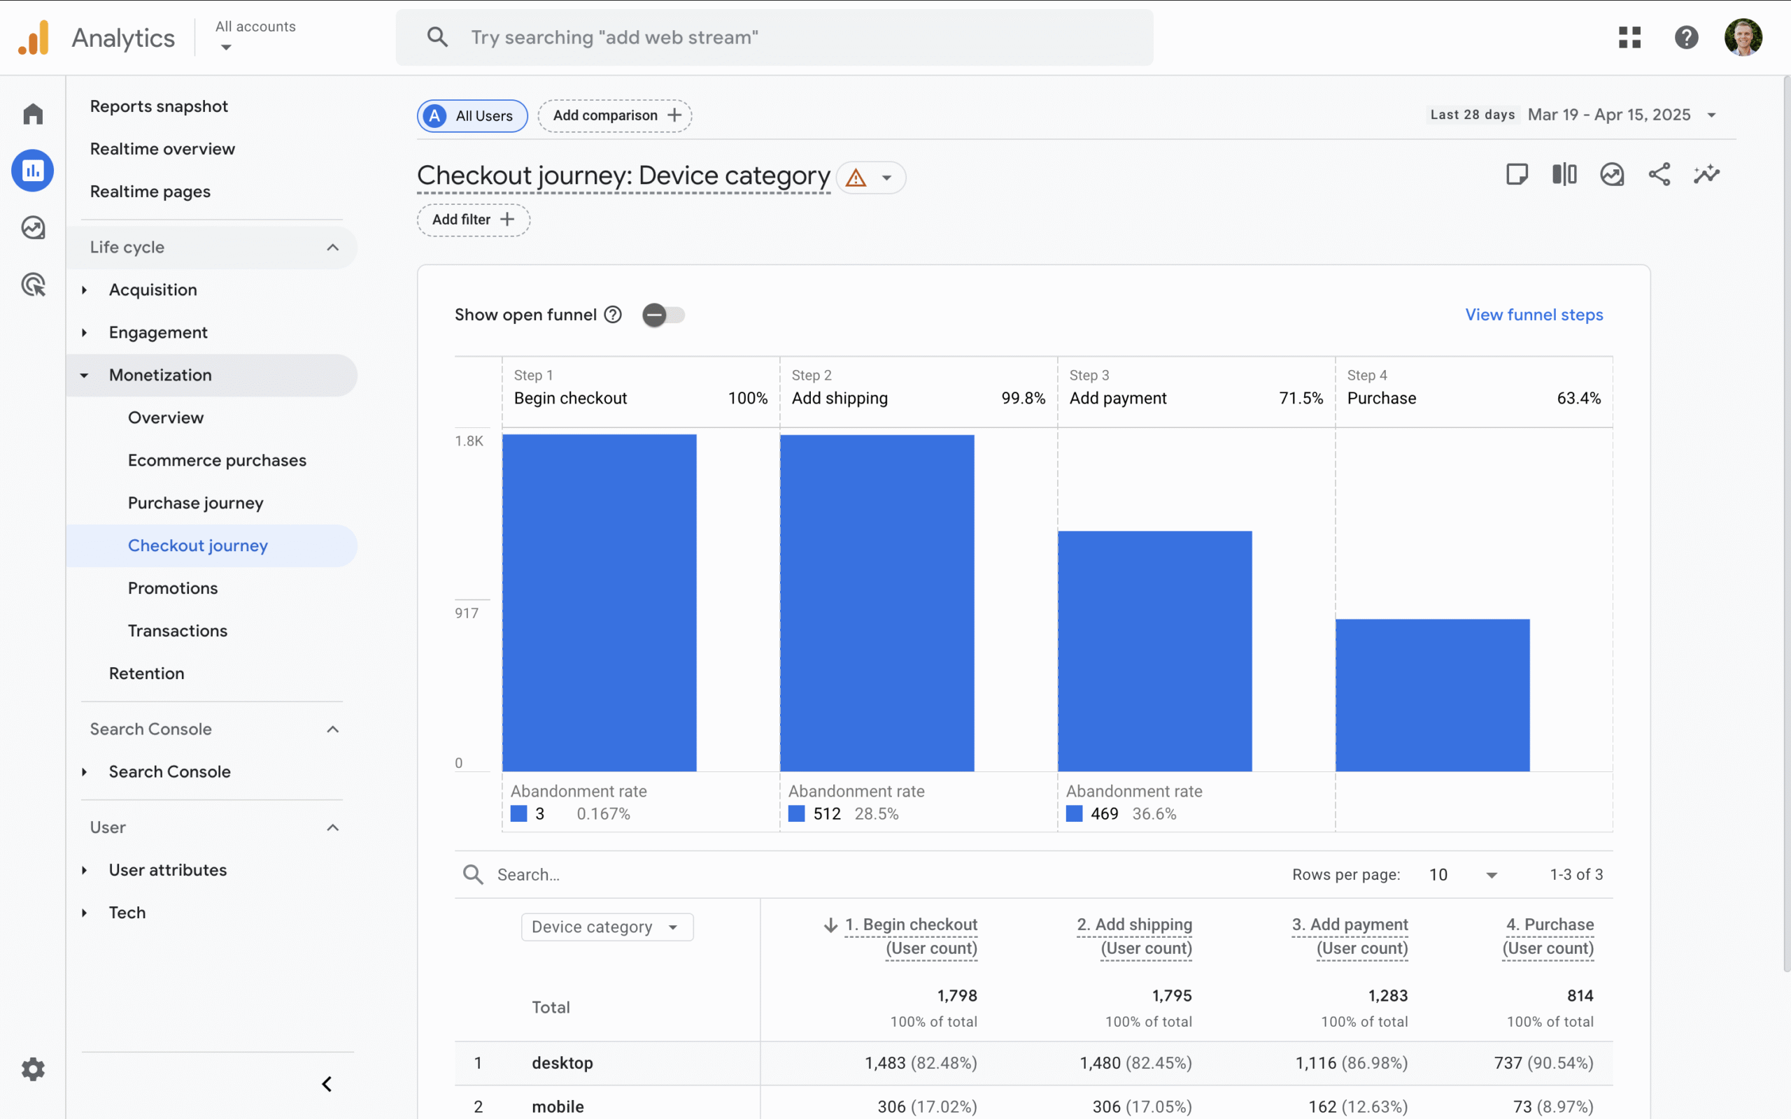This screenshot has width=1791, height=1119.
Task: Click the data warning triangle icon
Action: 856,178
